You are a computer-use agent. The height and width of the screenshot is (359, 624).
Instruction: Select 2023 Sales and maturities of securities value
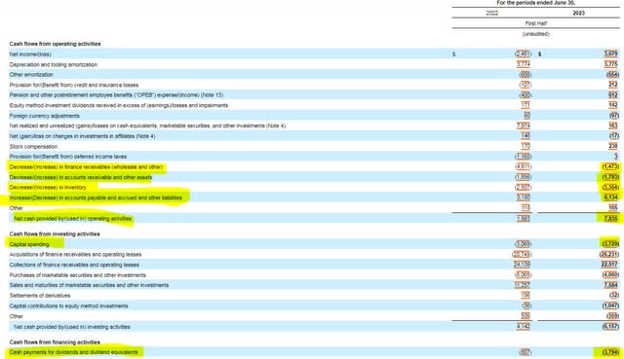pos(610,285)
